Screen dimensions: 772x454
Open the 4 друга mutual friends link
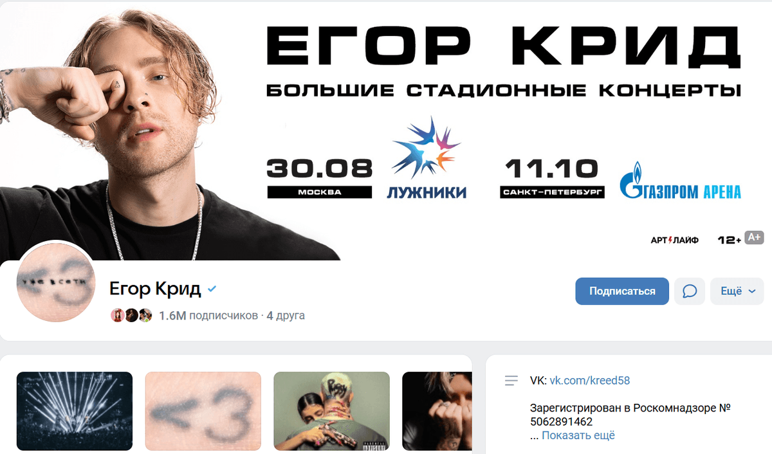click(x=286, y=316)
